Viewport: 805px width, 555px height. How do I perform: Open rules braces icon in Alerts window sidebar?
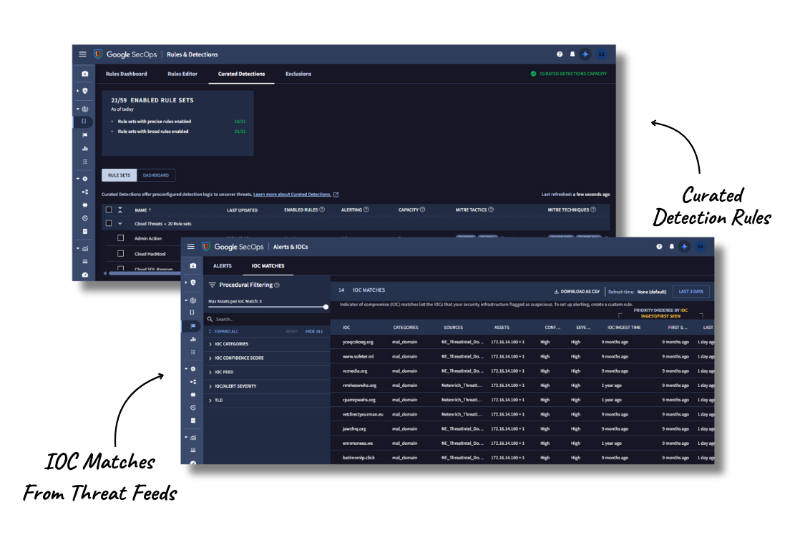point(192,312)
